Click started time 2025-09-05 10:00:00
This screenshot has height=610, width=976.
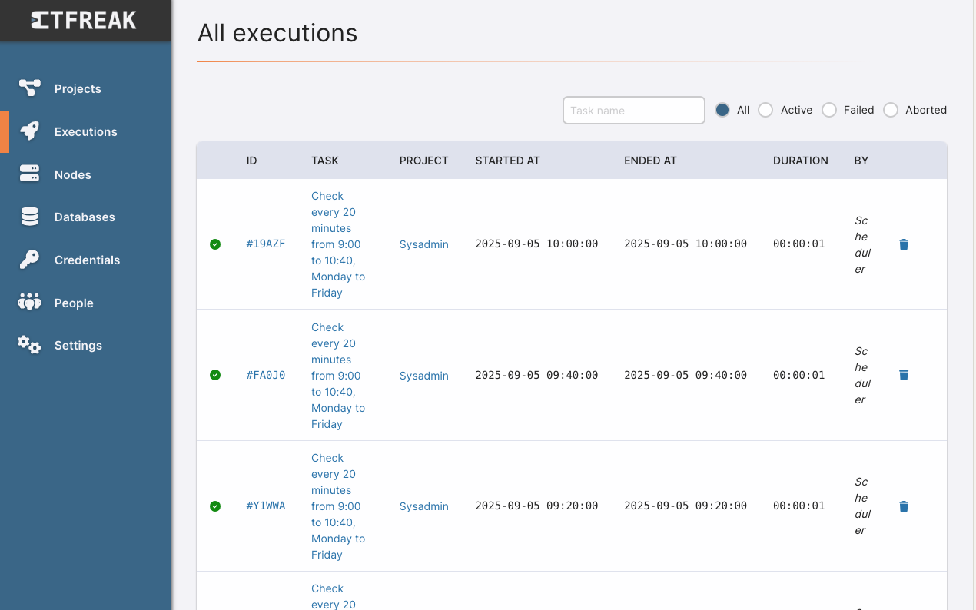pos(536,244)
